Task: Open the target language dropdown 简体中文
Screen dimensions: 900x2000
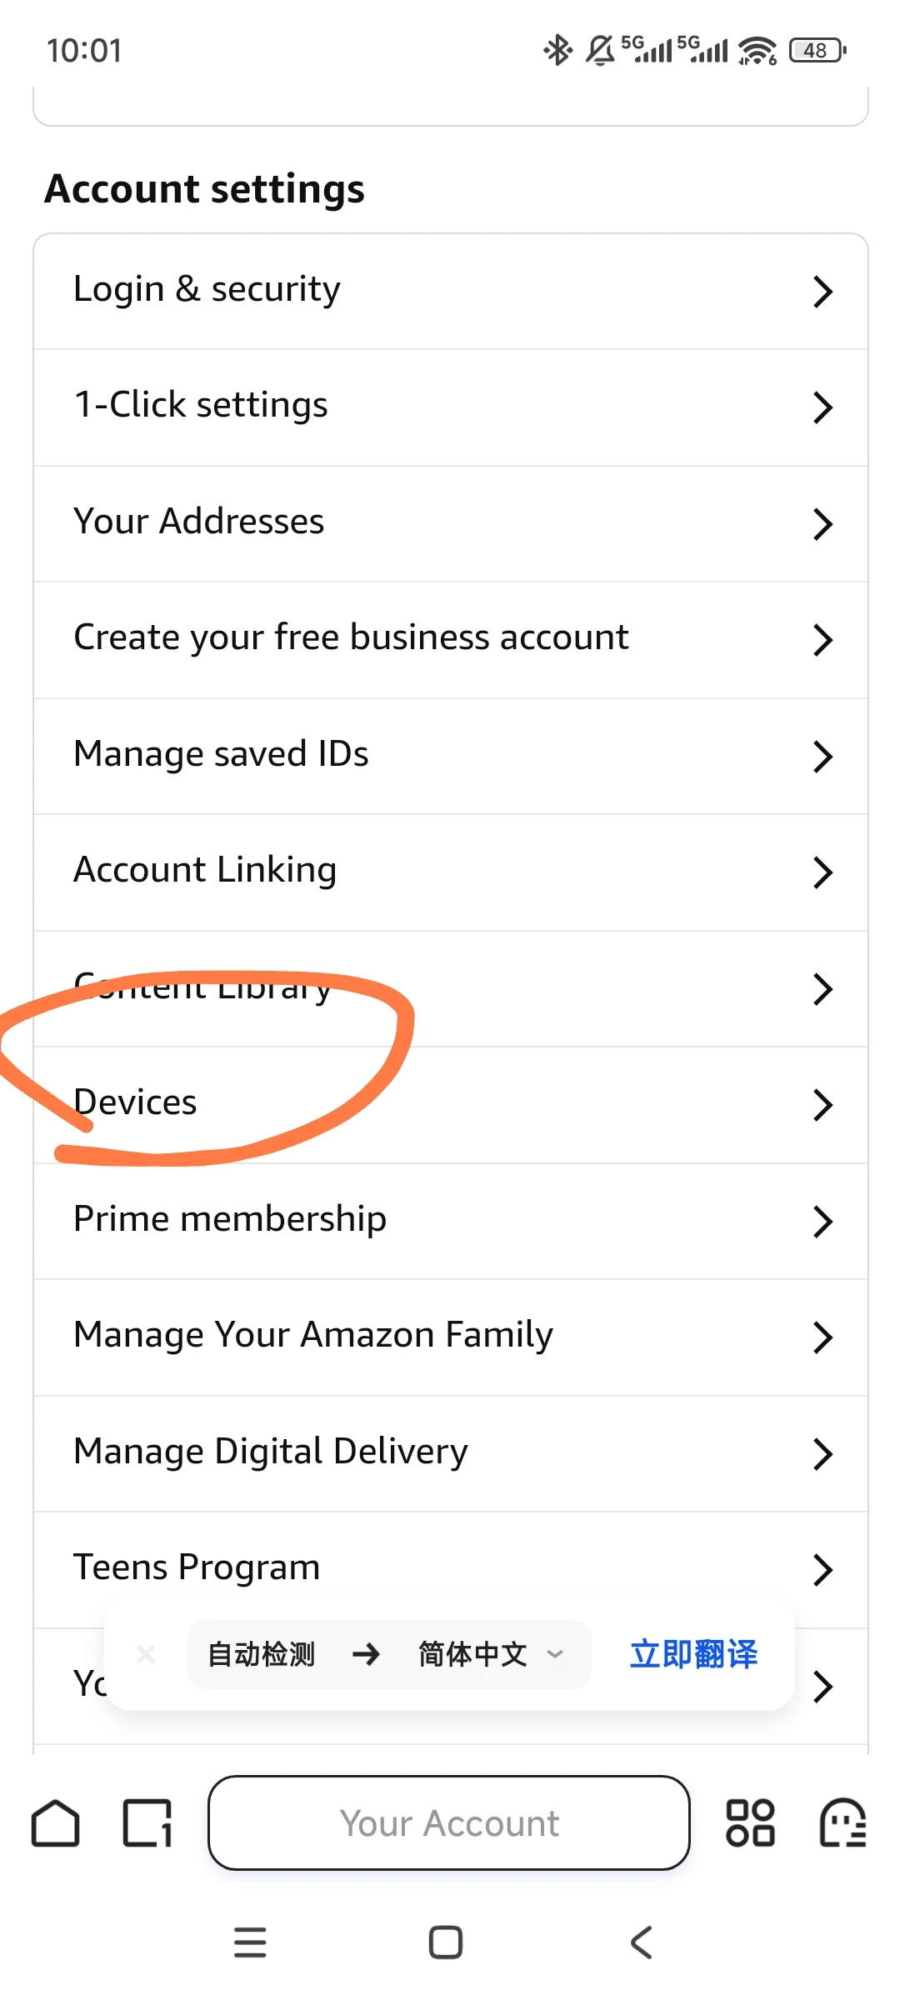Action: (x=490, y=1654)
